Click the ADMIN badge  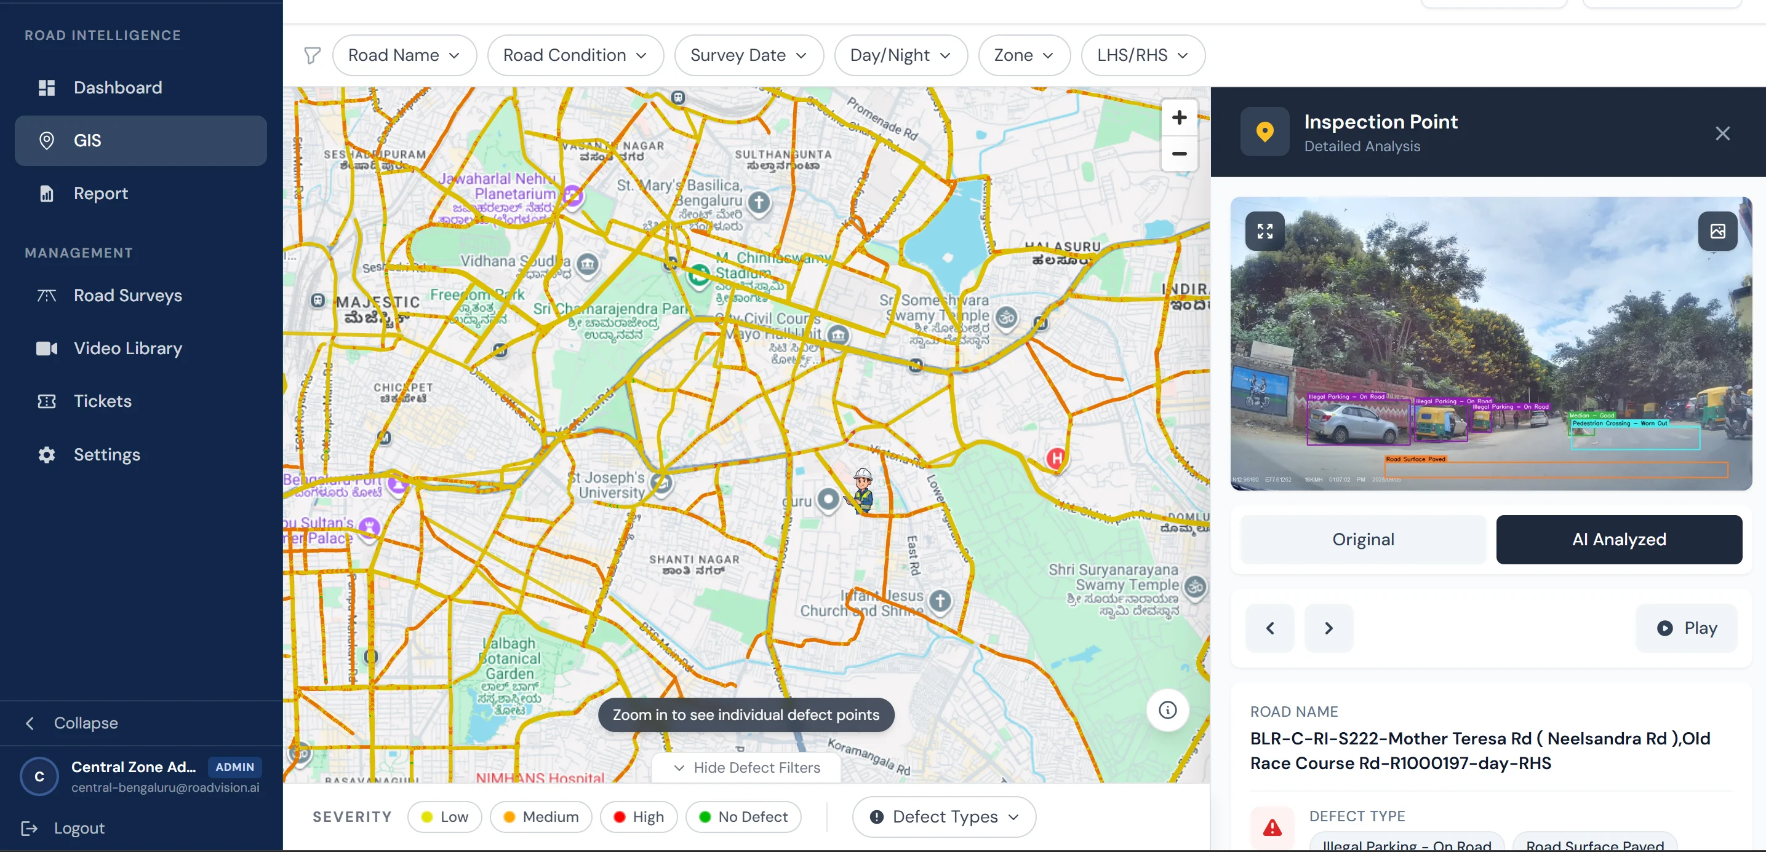[x=234, y=767]
